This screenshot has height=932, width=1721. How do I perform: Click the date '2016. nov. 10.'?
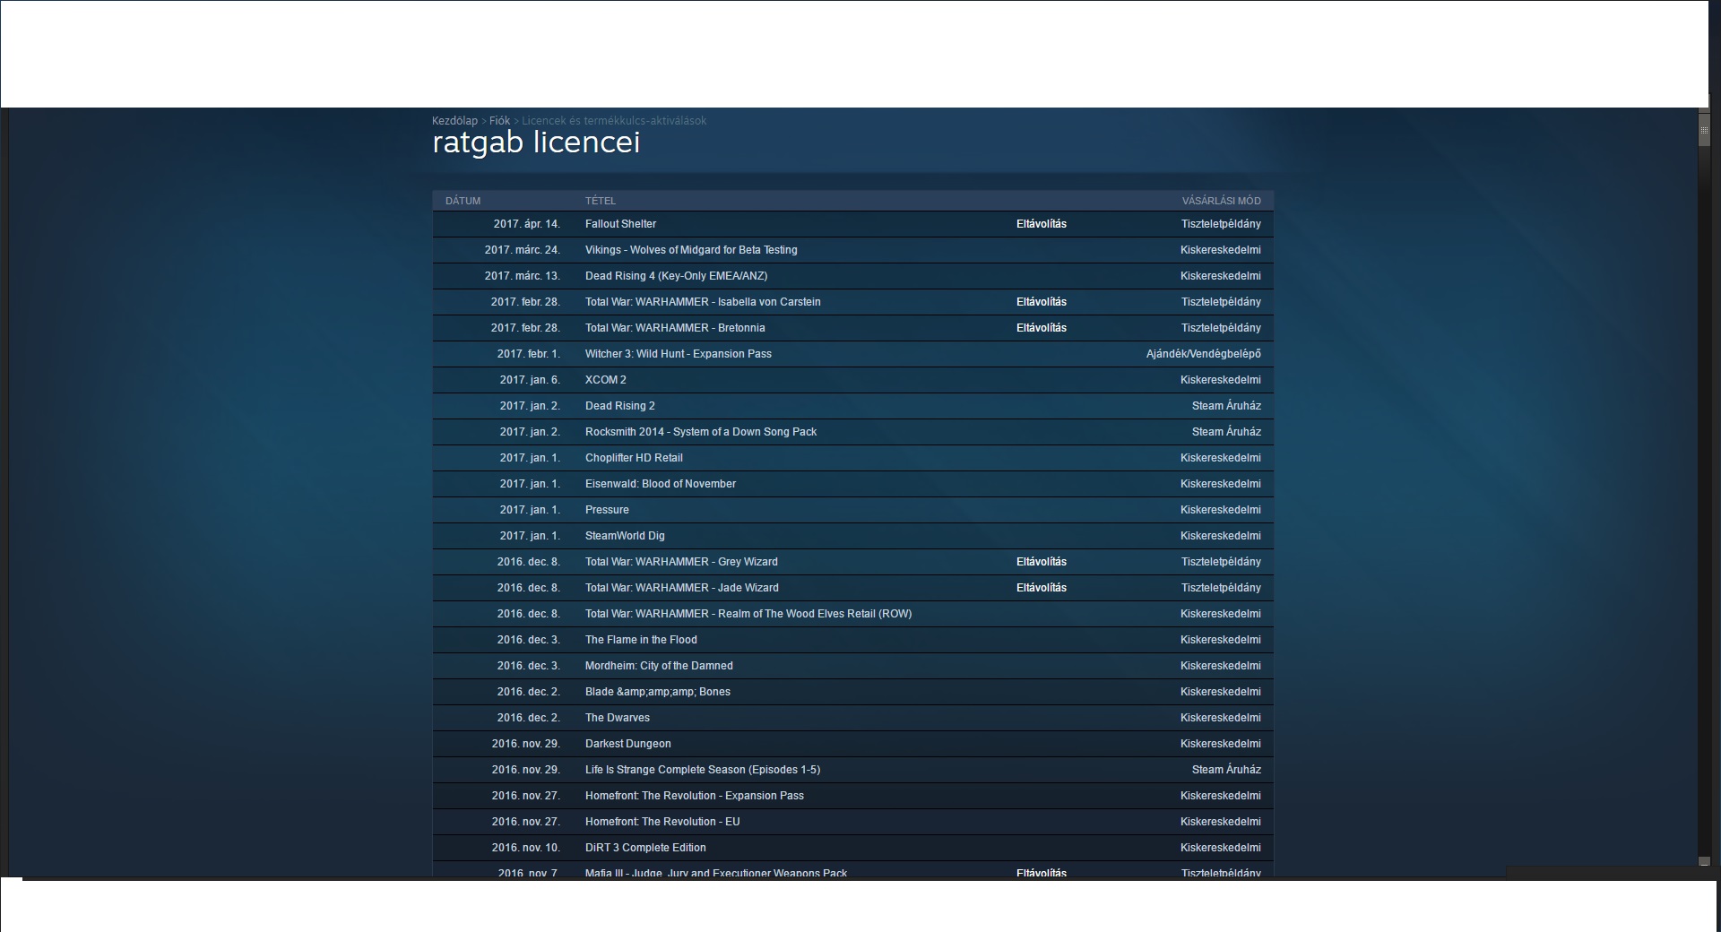tap(526, 848)
